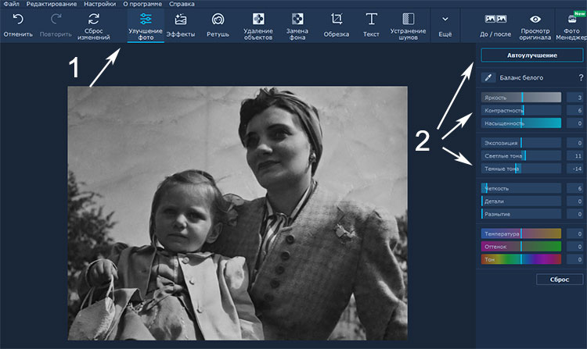Pick the Баланс белого eyedropper
Image resolution: width=587 pixels, height=349 pixels.
click(488, 77)
